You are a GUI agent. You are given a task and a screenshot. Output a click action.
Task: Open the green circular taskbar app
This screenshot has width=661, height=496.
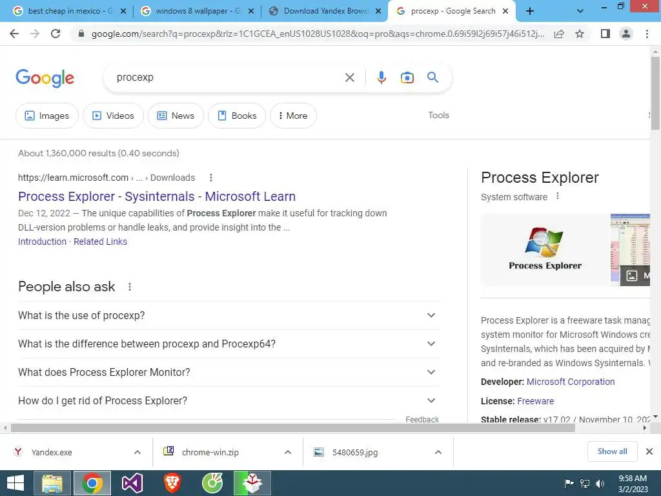[212, 483]
